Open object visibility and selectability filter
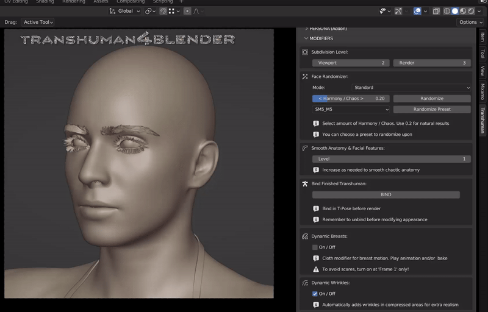Image resolution: width=488 pixels, height=312 pixels. 385,11
